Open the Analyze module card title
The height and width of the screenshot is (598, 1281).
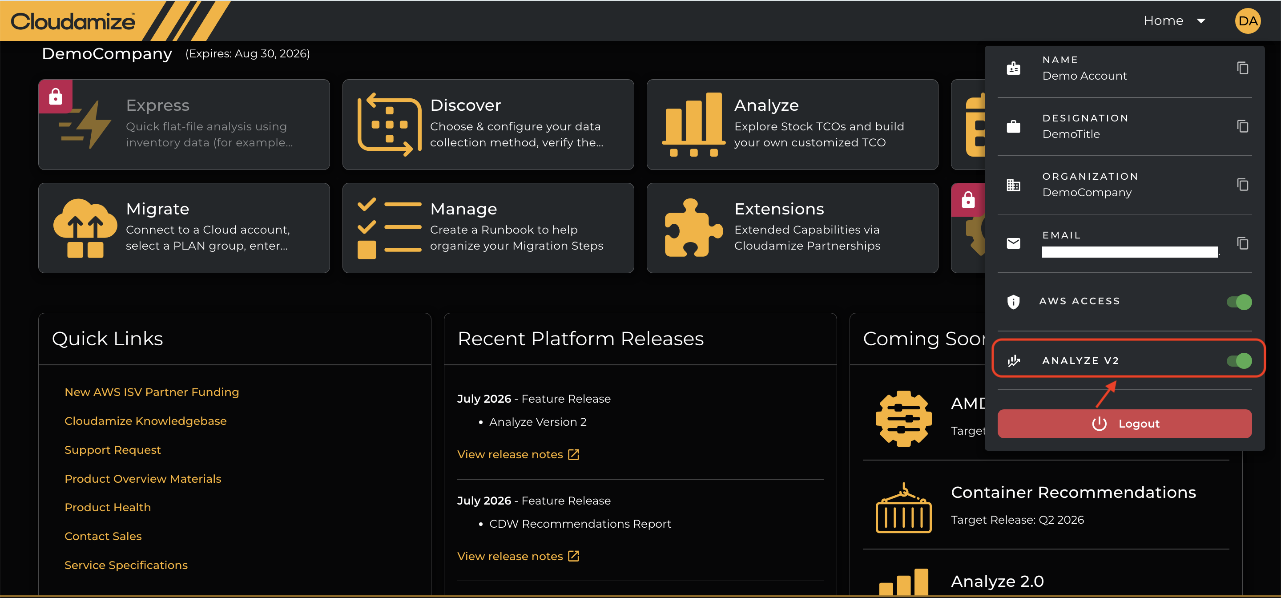(x=766, y=105)
